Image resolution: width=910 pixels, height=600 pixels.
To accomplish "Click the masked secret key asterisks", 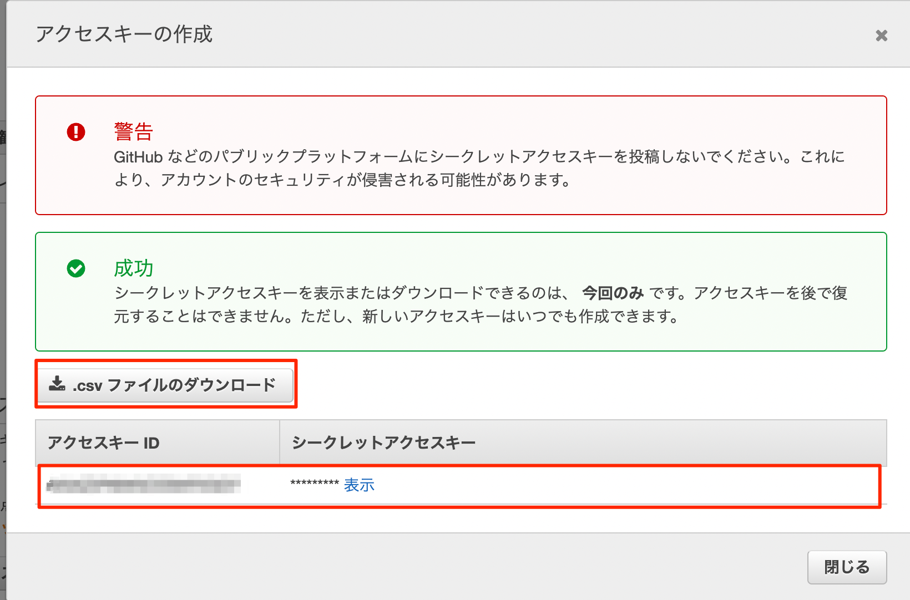I will [x=314, y=484].
